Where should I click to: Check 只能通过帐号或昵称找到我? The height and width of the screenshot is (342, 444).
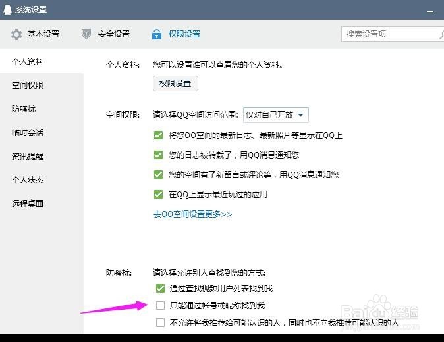pos(160,305)
